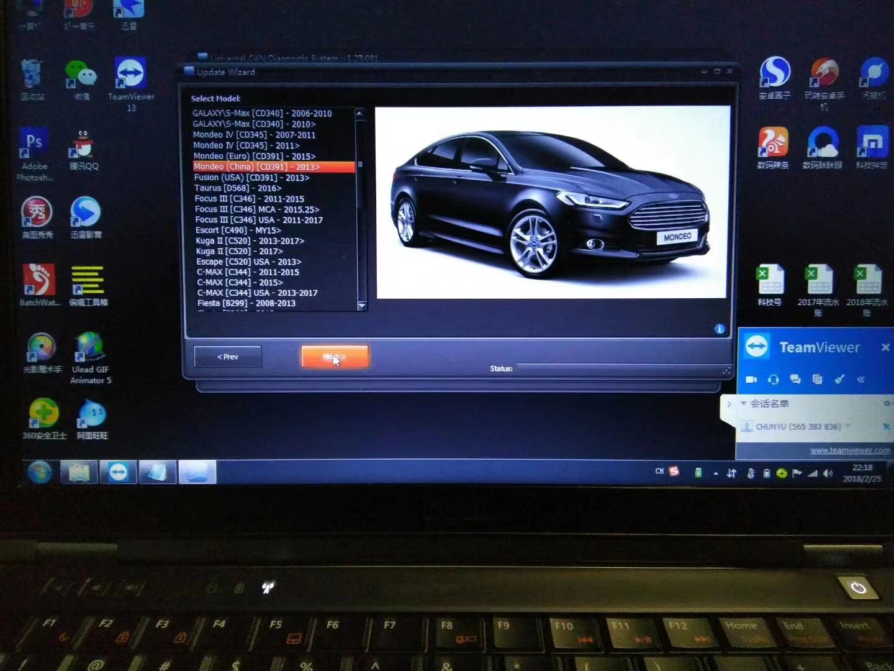This screenshot has height=671, width=894.
Task: Select Fusion (USA) [CD391] - 2013> model
Action: [x=251, y=178]
